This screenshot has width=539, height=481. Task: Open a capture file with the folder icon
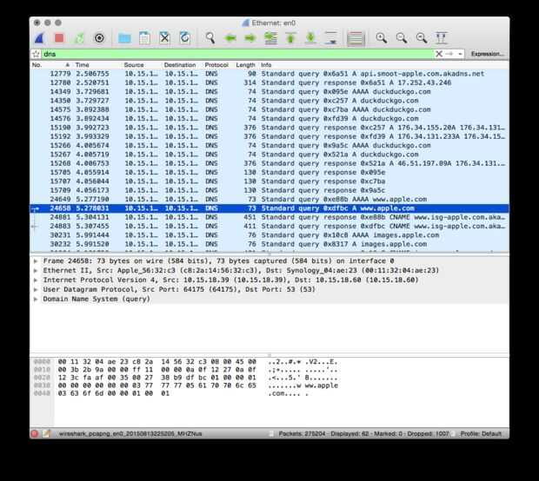click(x=124, y=38)
